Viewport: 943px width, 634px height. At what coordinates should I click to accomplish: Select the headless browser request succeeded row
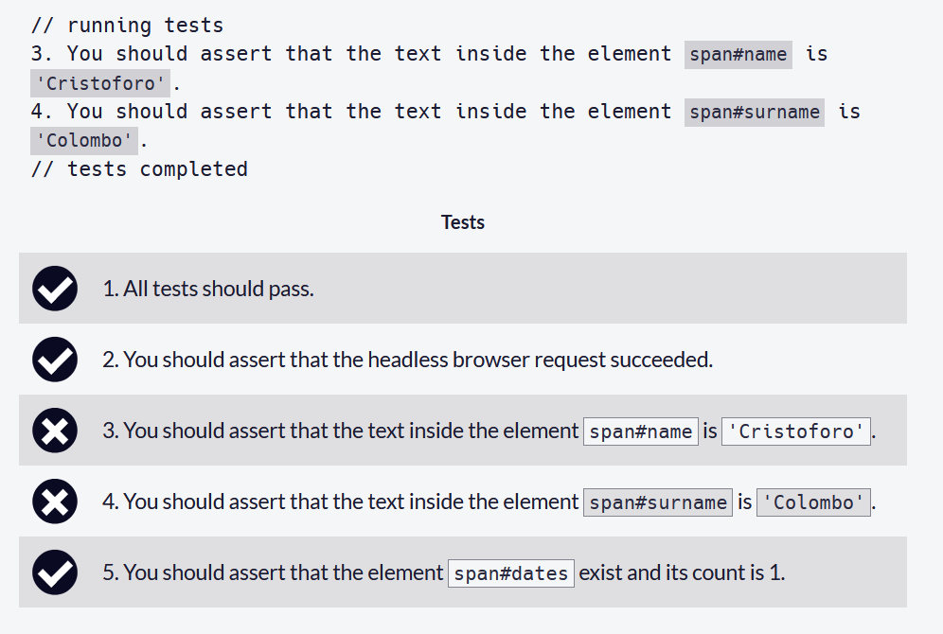coord(462,360)
